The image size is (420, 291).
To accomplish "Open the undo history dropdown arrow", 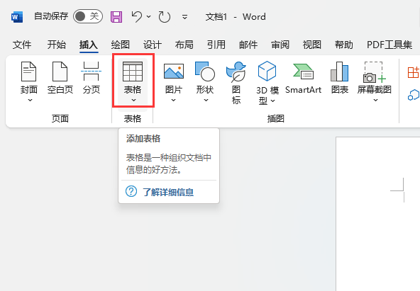I will (x=149, y=17).
